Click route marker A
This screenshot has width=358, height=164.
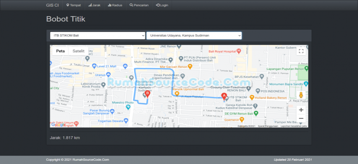point(224,97)
